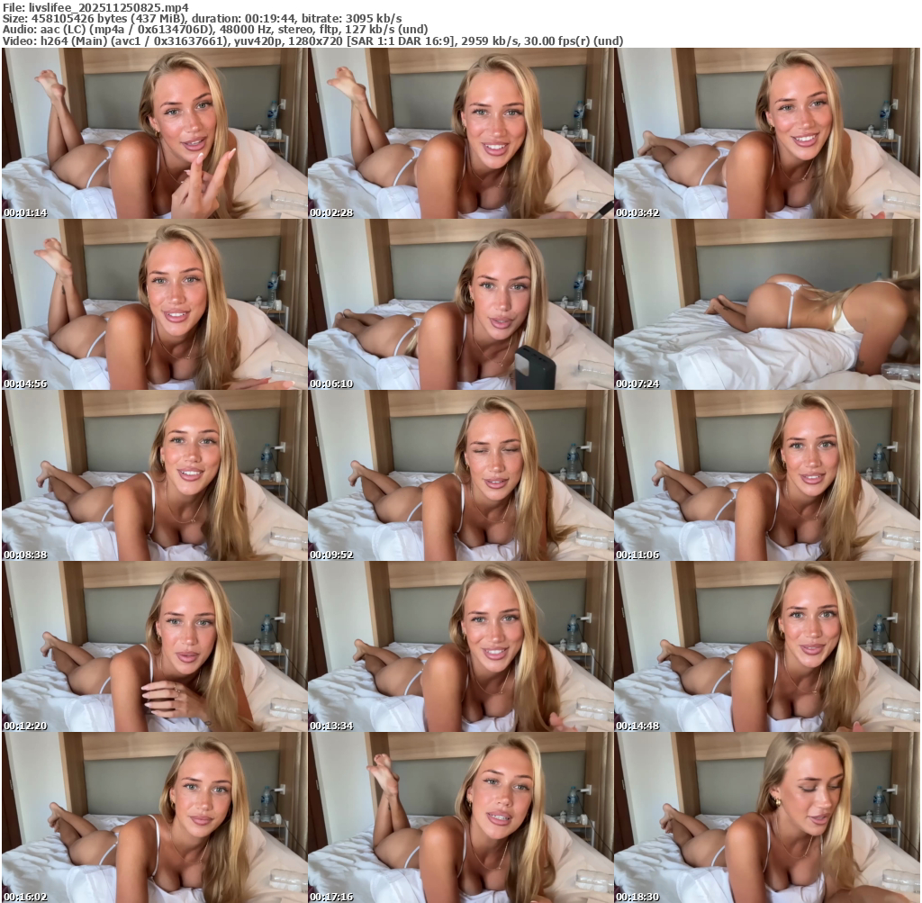Viewport: 922px width, 903px height.
Task: Select the frame marked 00:02:28
Action: tap(461, 133)
